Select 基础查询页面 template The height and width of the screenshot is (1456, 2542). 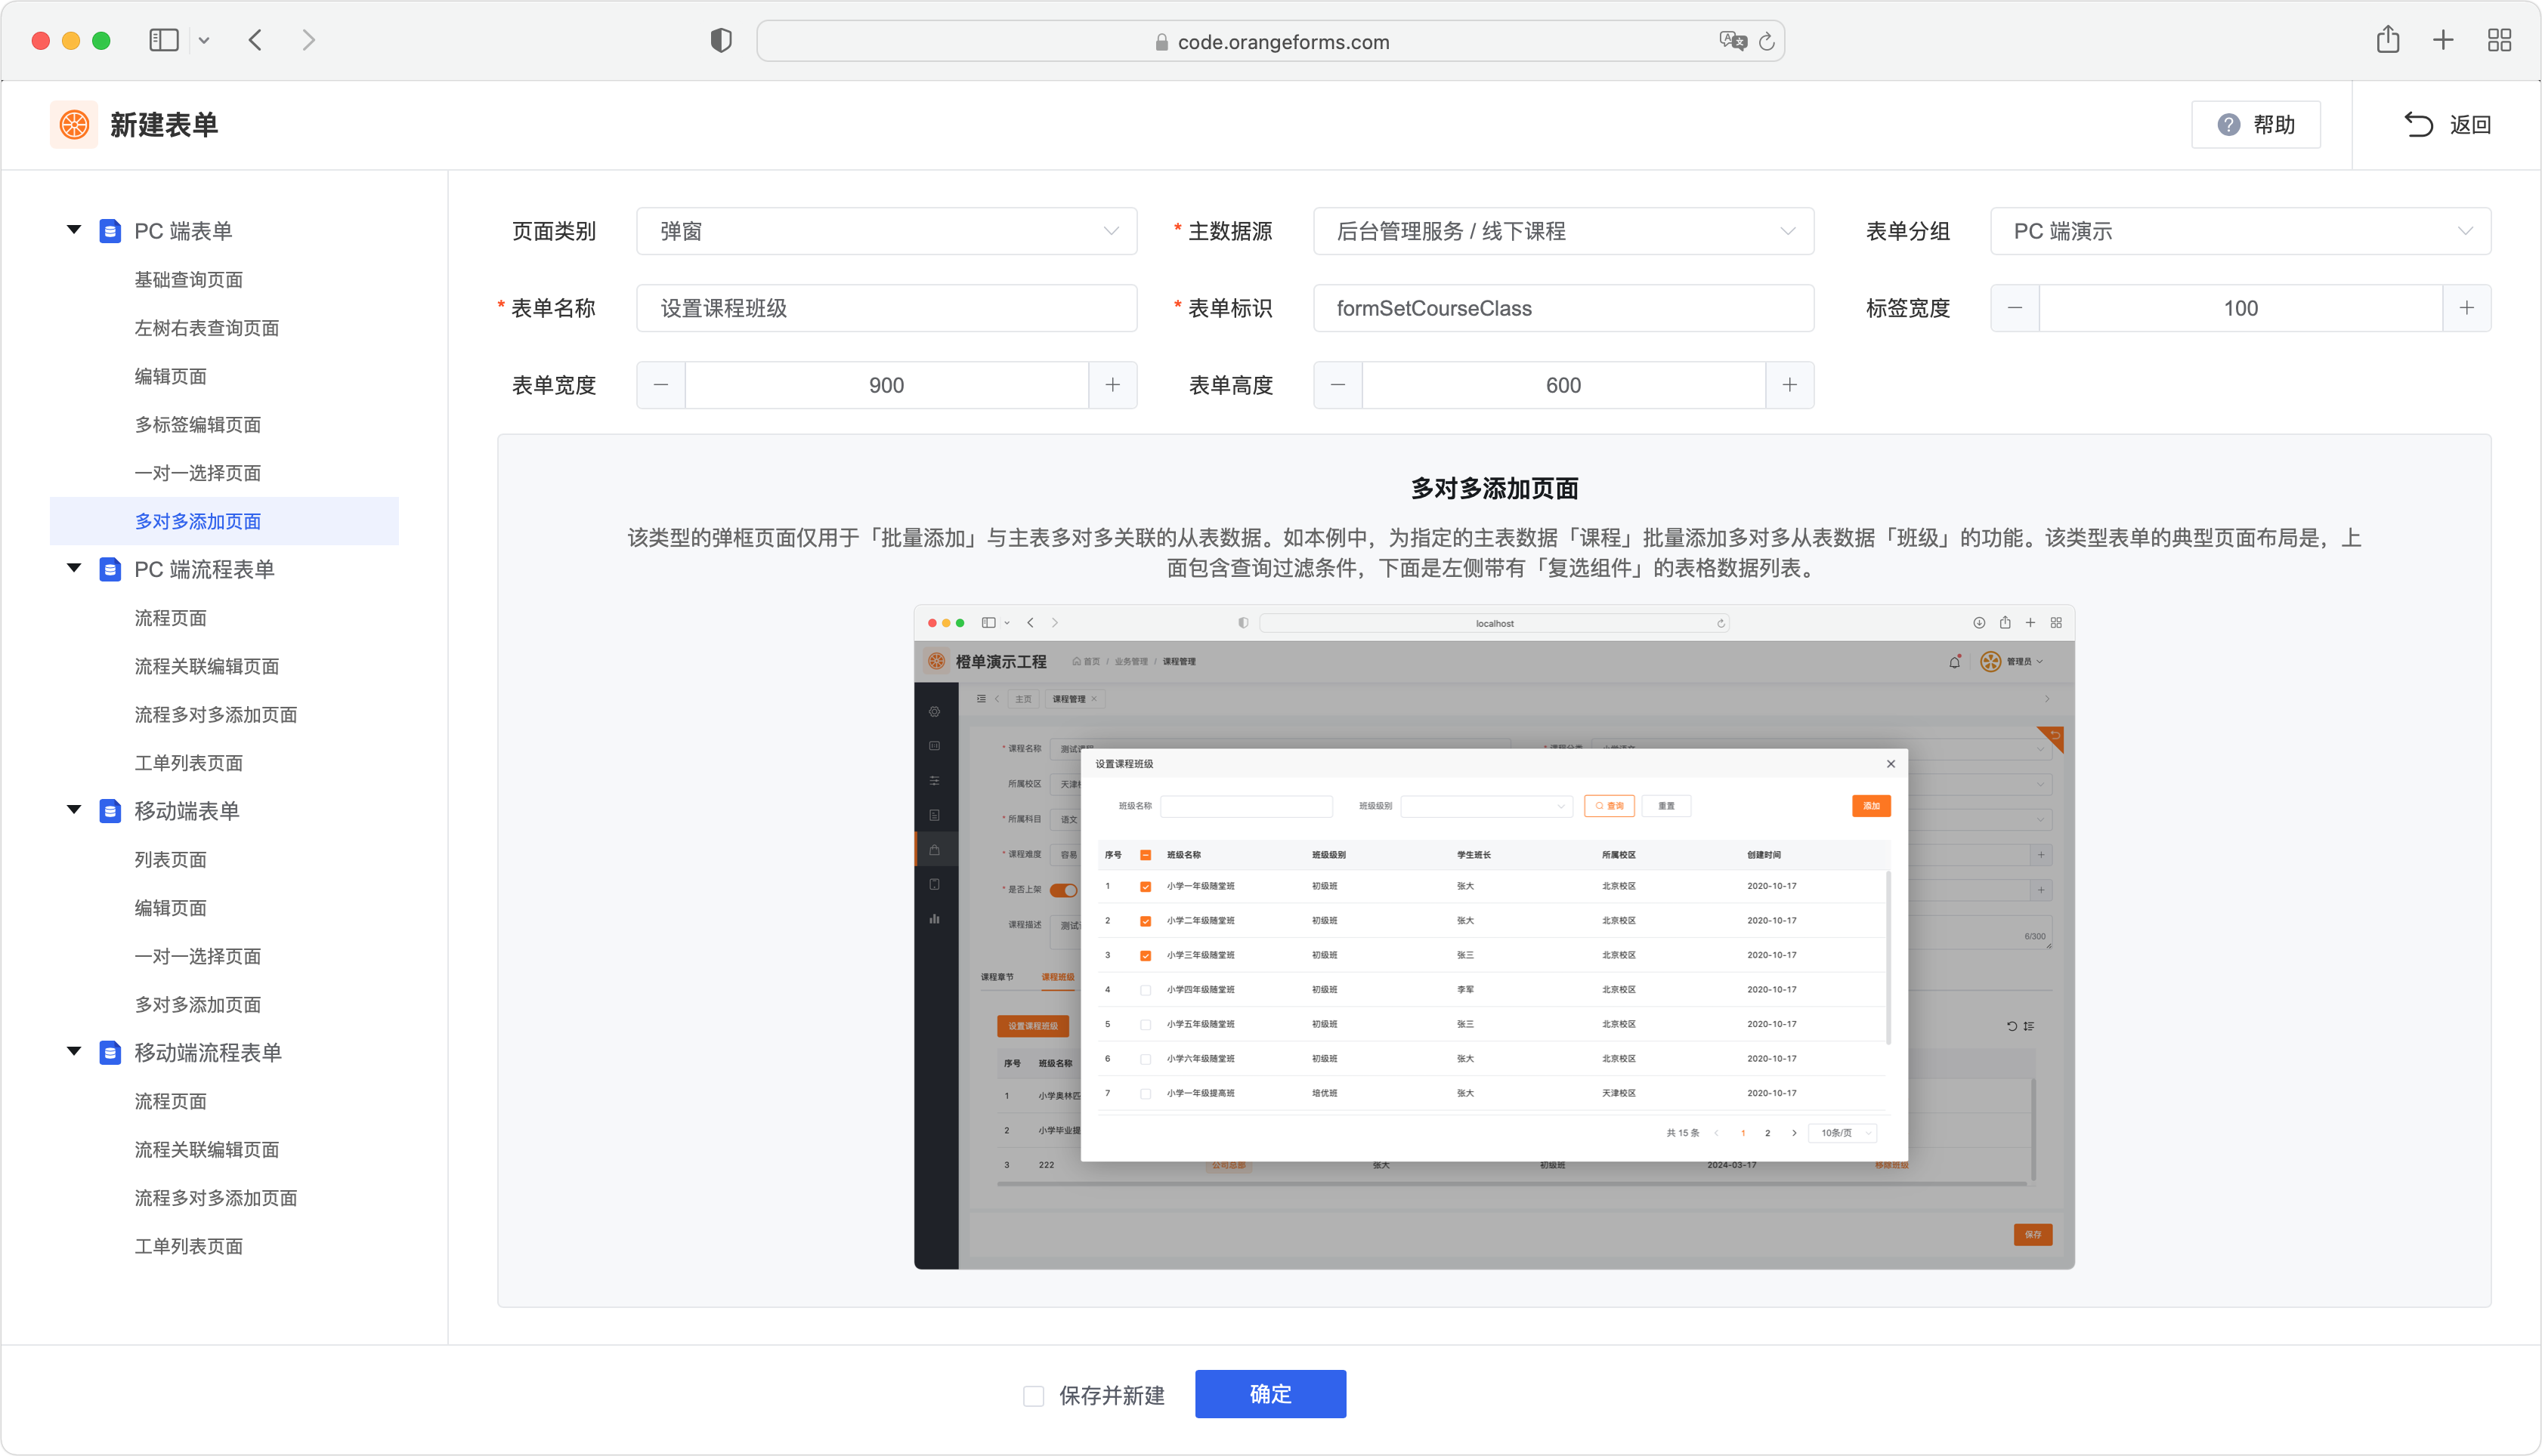[189, 280]
